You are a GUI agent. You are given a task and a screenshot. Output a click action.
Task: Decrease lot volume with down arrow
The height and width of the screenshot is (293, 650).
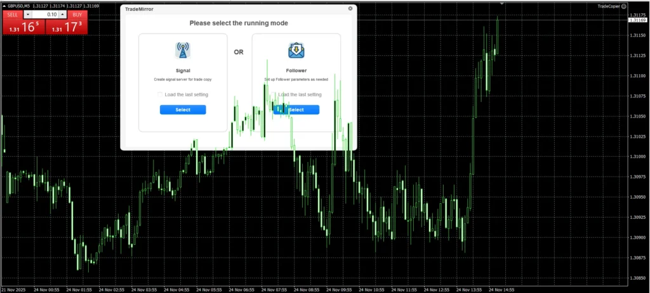click(27, 14)
